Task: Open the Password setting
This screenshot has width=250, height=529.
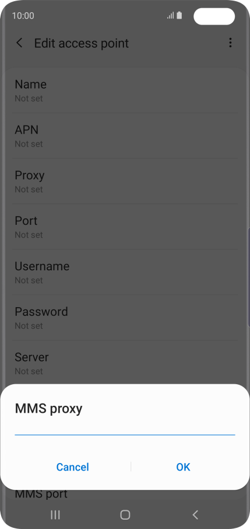Action: 125,318
